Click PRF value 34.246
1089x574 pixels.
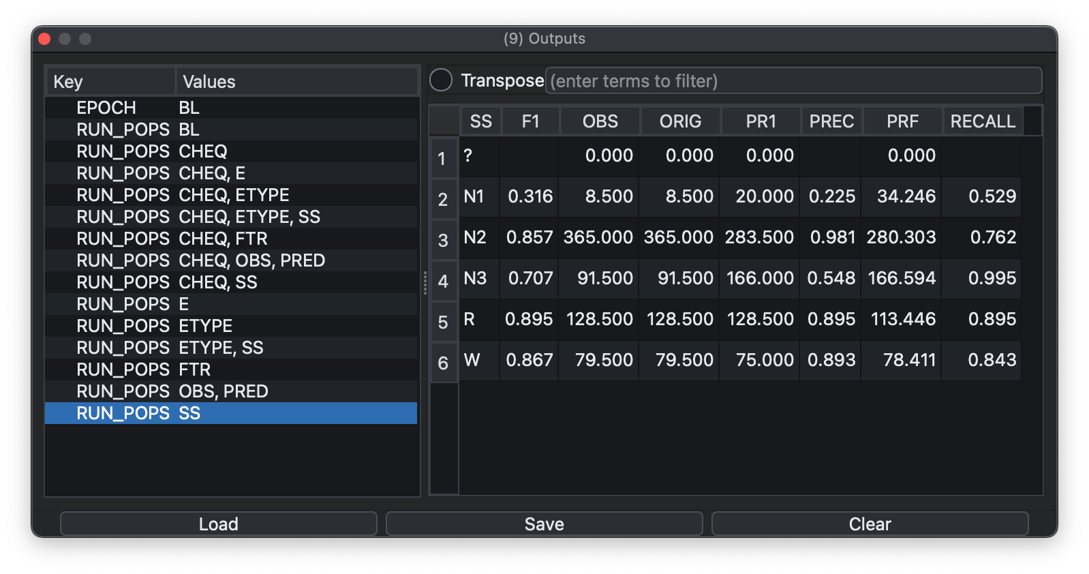click(x=902, y=197)
